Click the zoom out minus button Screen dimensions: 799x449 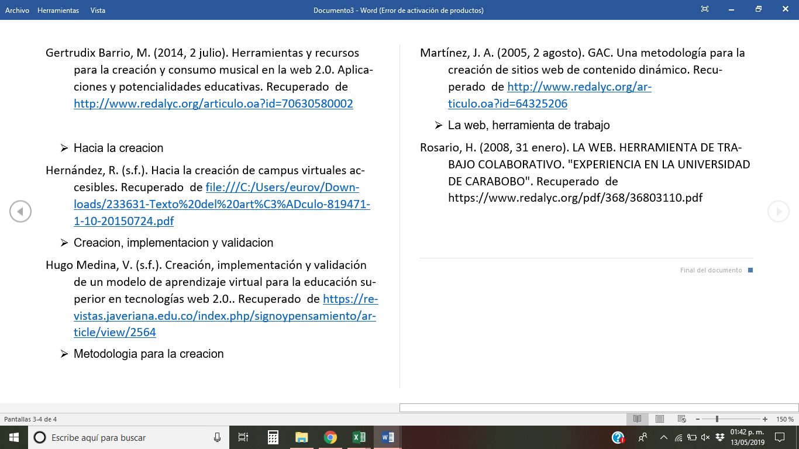pos(698,419)
